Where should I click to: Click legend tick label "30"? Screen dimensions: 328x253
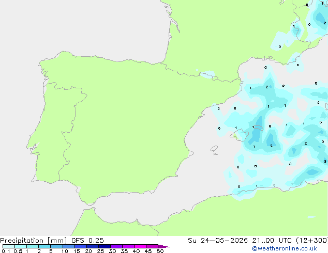point(112,251)
